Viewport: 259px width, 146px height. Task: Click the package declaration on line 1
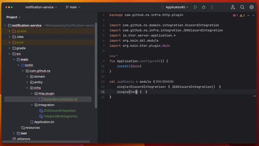pyautogui.click(x=146, y=15)
